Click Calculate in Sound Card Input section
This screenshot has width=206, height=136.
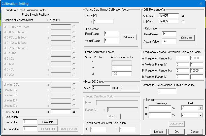point(48,122)
